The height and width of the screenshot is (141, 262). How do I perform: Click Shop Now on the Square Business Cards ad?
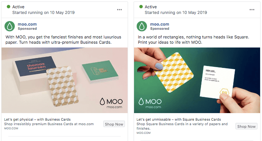[x=246, y=126]
